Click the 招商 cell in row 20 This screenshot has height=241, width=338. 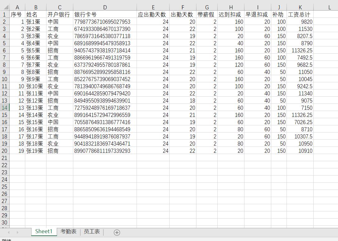(x=59, y=151)
